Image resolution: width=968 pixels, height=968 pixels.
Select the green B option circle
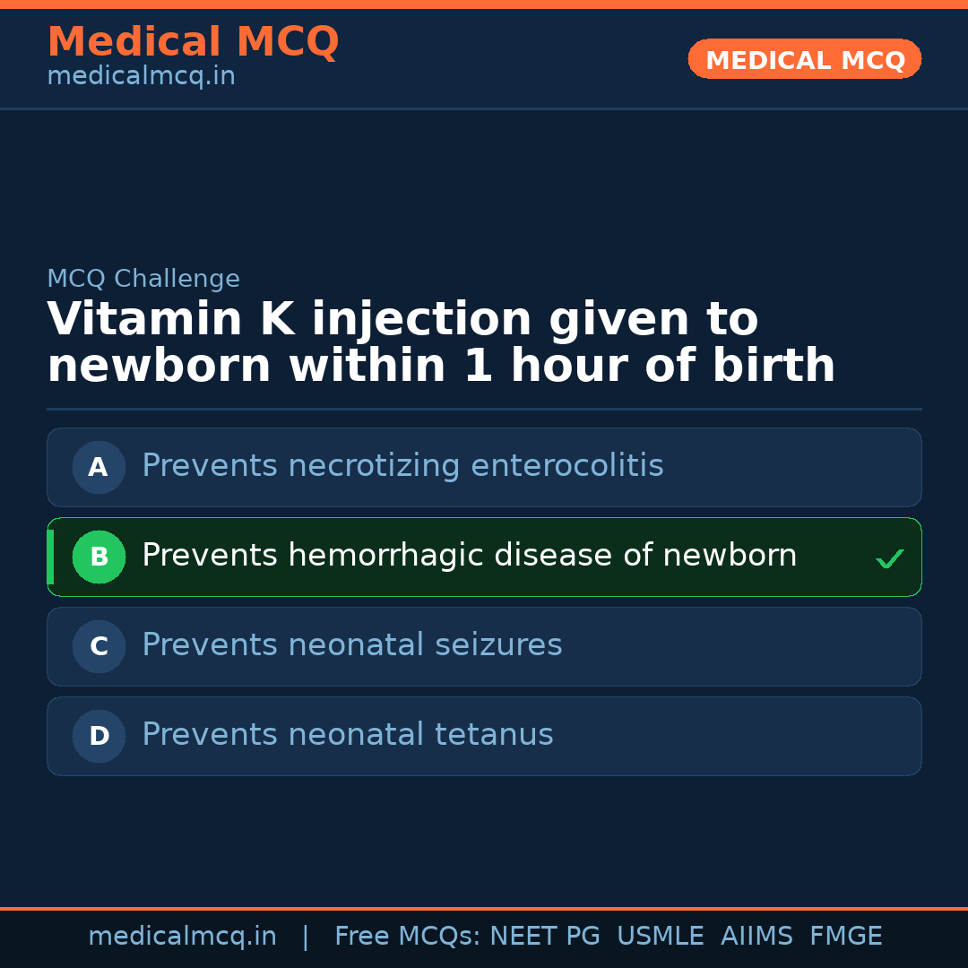(99, 557)
